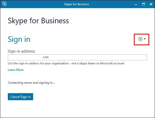Click the Contacting server status message
155x118 pixels.
31,83
